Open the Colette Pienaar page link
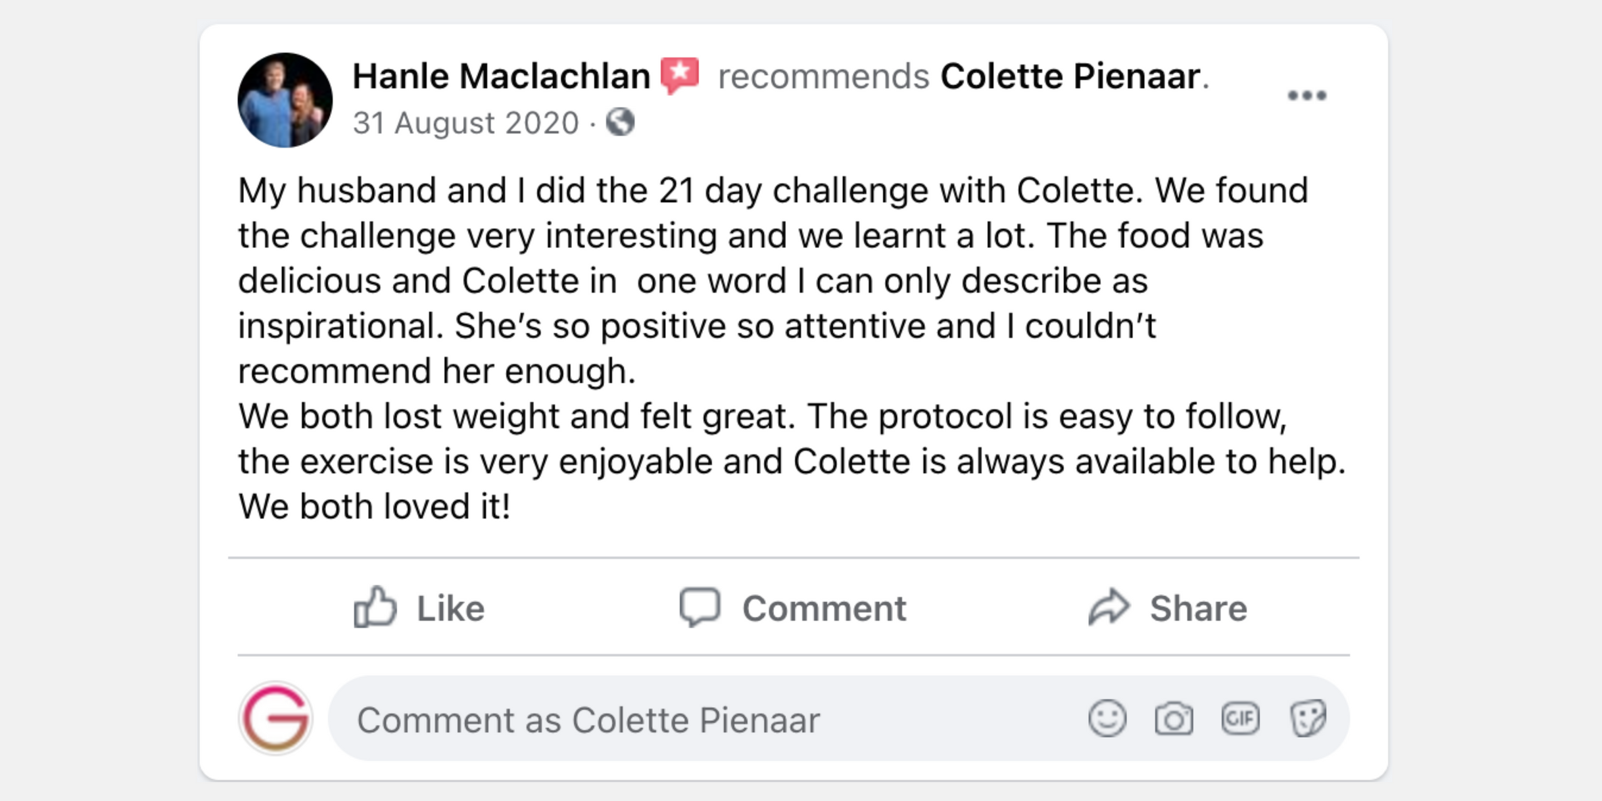This screenshot has height=801, width=1602. [x=1070, y=76]
